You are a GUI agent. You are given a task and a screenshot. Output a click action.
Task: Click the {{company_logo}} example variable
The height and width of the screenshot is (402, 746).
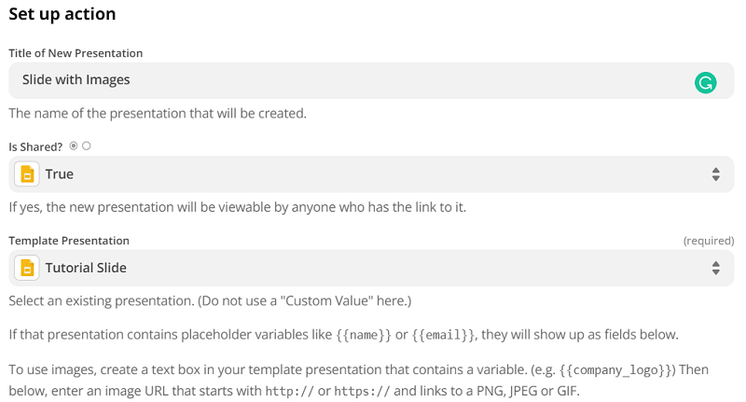tap(617, 370)
